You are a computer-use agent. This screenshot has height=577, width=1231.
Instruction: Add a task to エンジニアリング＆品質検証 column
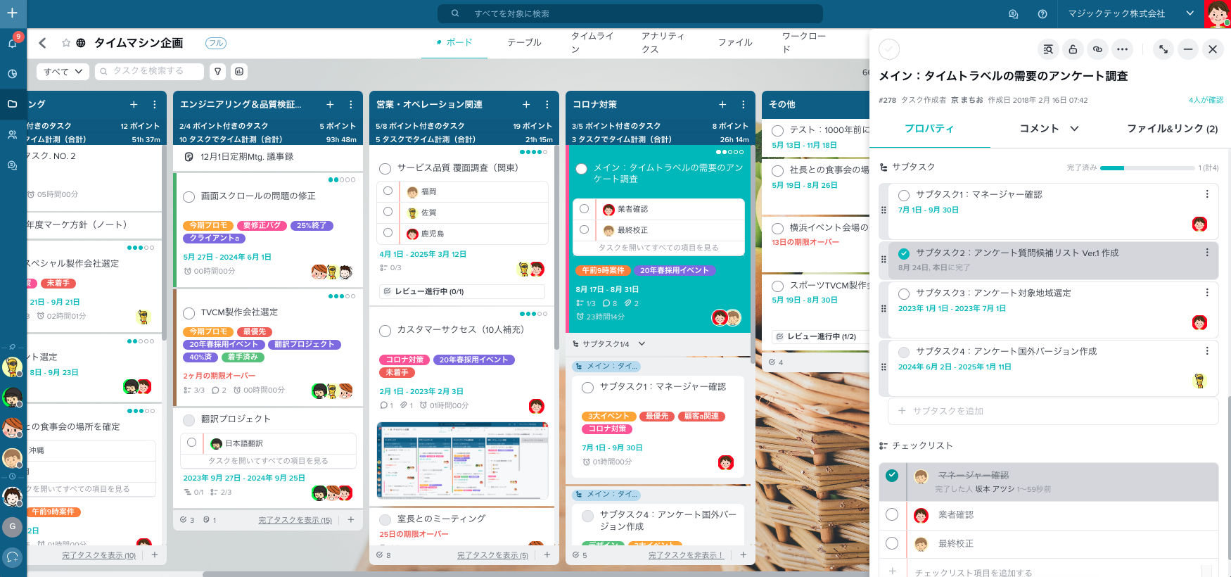(x=330, y=105)
